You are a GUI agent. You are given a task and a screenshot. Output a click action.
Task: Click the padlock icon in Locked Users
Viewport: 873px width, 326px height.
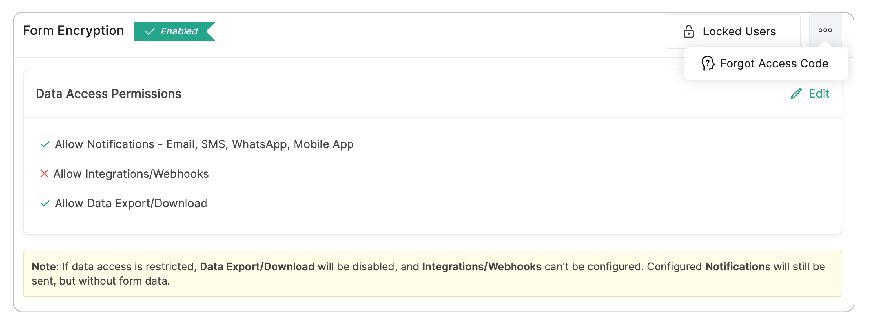click(688, 31)
